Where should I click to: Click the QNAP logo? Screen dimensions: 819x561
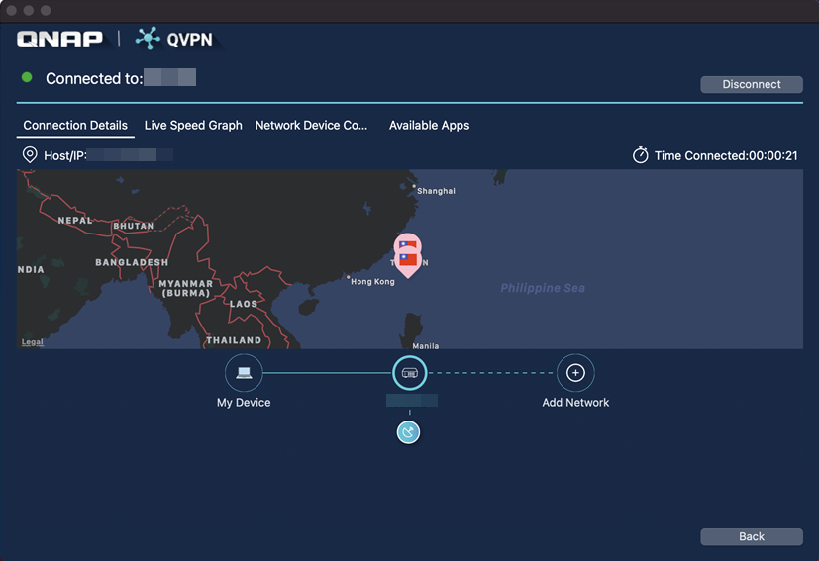[59, 39]
